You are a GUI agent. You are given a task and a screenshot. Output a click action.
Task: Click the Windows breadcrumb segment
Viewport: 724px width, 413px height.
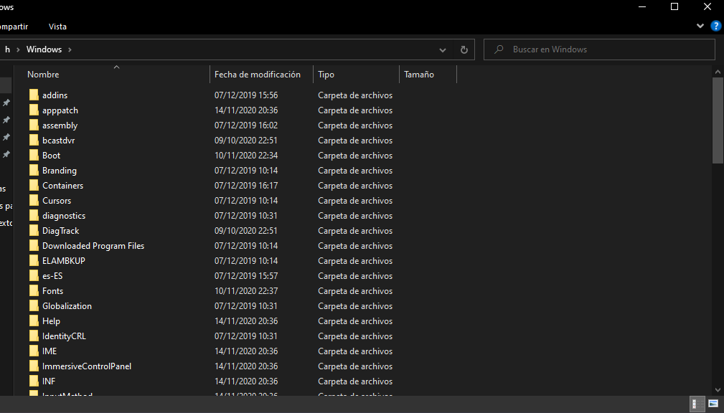click(44, 49)
